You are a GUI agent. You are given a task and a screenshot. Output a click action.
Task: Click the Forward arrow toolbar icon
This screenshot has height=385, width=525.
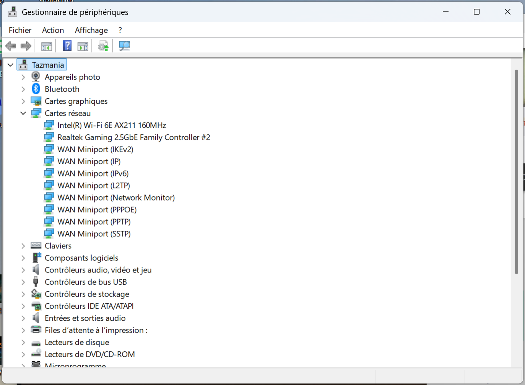click(x=26, y=46)
